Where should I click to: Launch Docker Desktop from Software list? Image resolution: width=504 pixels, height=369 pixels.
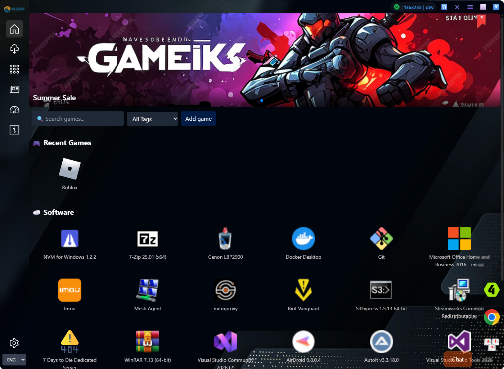click(x=303, y=239)
